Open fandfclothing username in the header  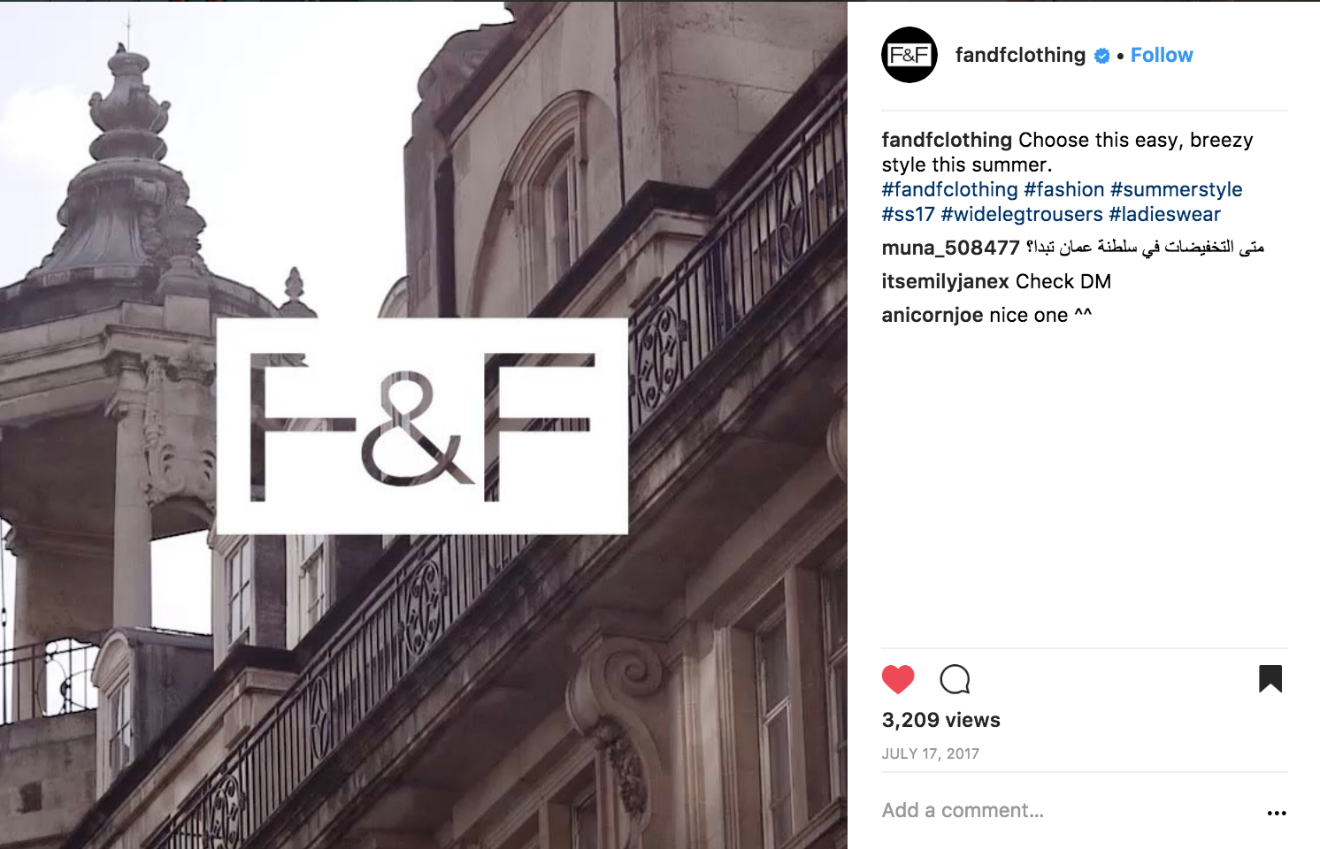1020,55
